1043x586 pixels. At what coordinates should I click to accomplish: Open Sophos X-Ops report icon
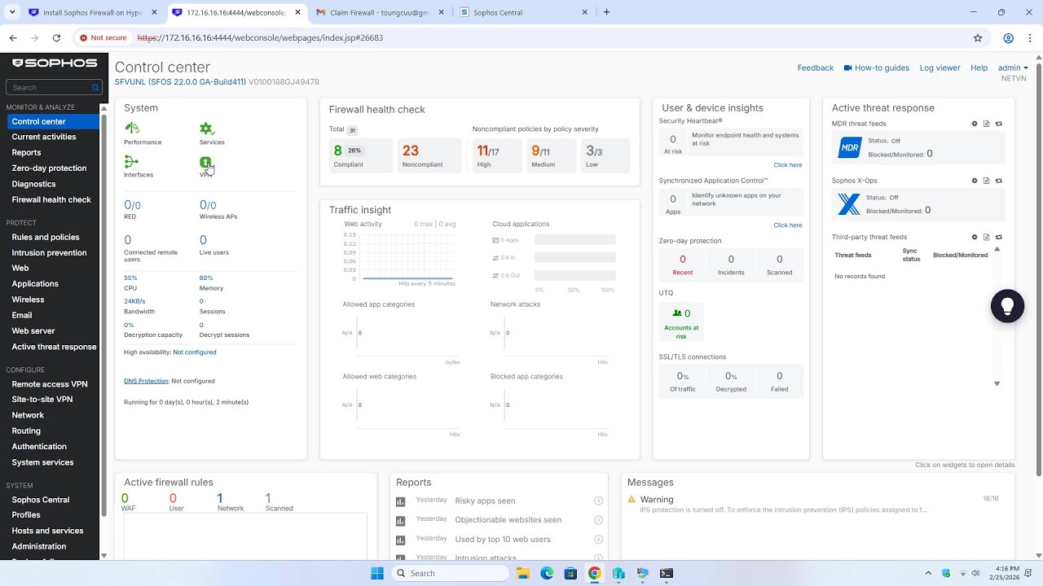point(987,181)
